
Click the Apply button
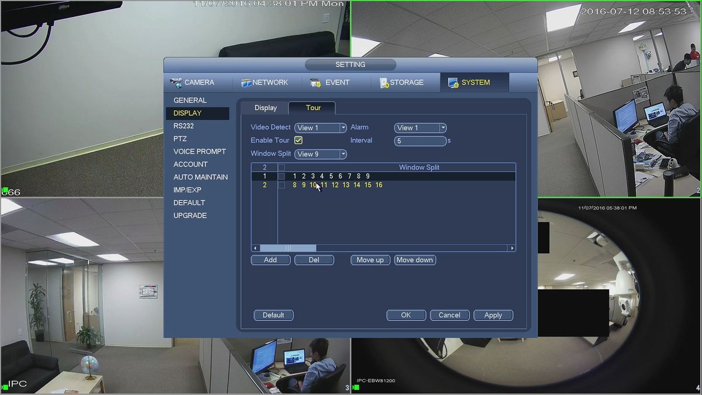click(493, 315)
